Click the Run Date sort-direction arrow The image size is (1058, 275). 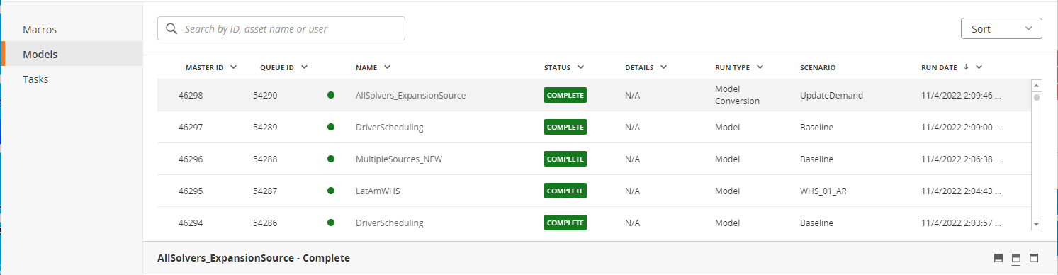coord(965,67)
